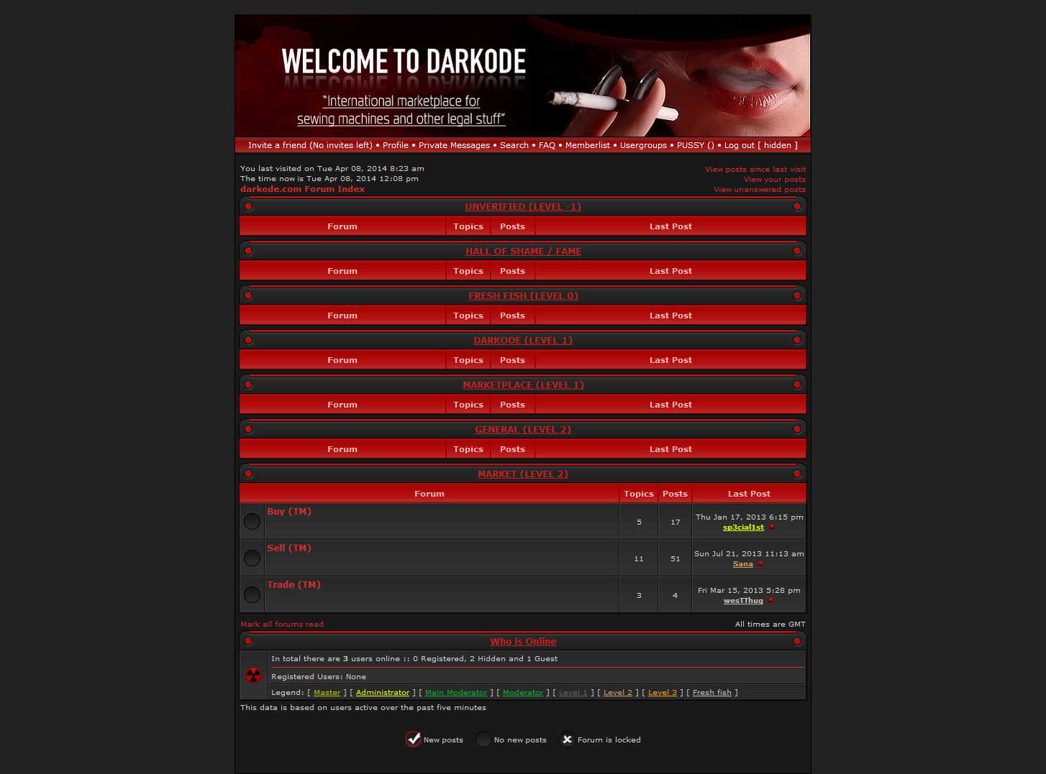Click the status icon beside Buy (TM)
Image resolution: width=1046 pixels, height=774 pixels.
coord(252,521)
